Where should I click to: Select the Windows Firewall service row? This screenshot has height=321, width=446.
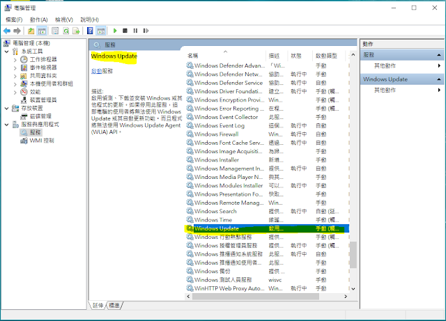click(268, 134)
